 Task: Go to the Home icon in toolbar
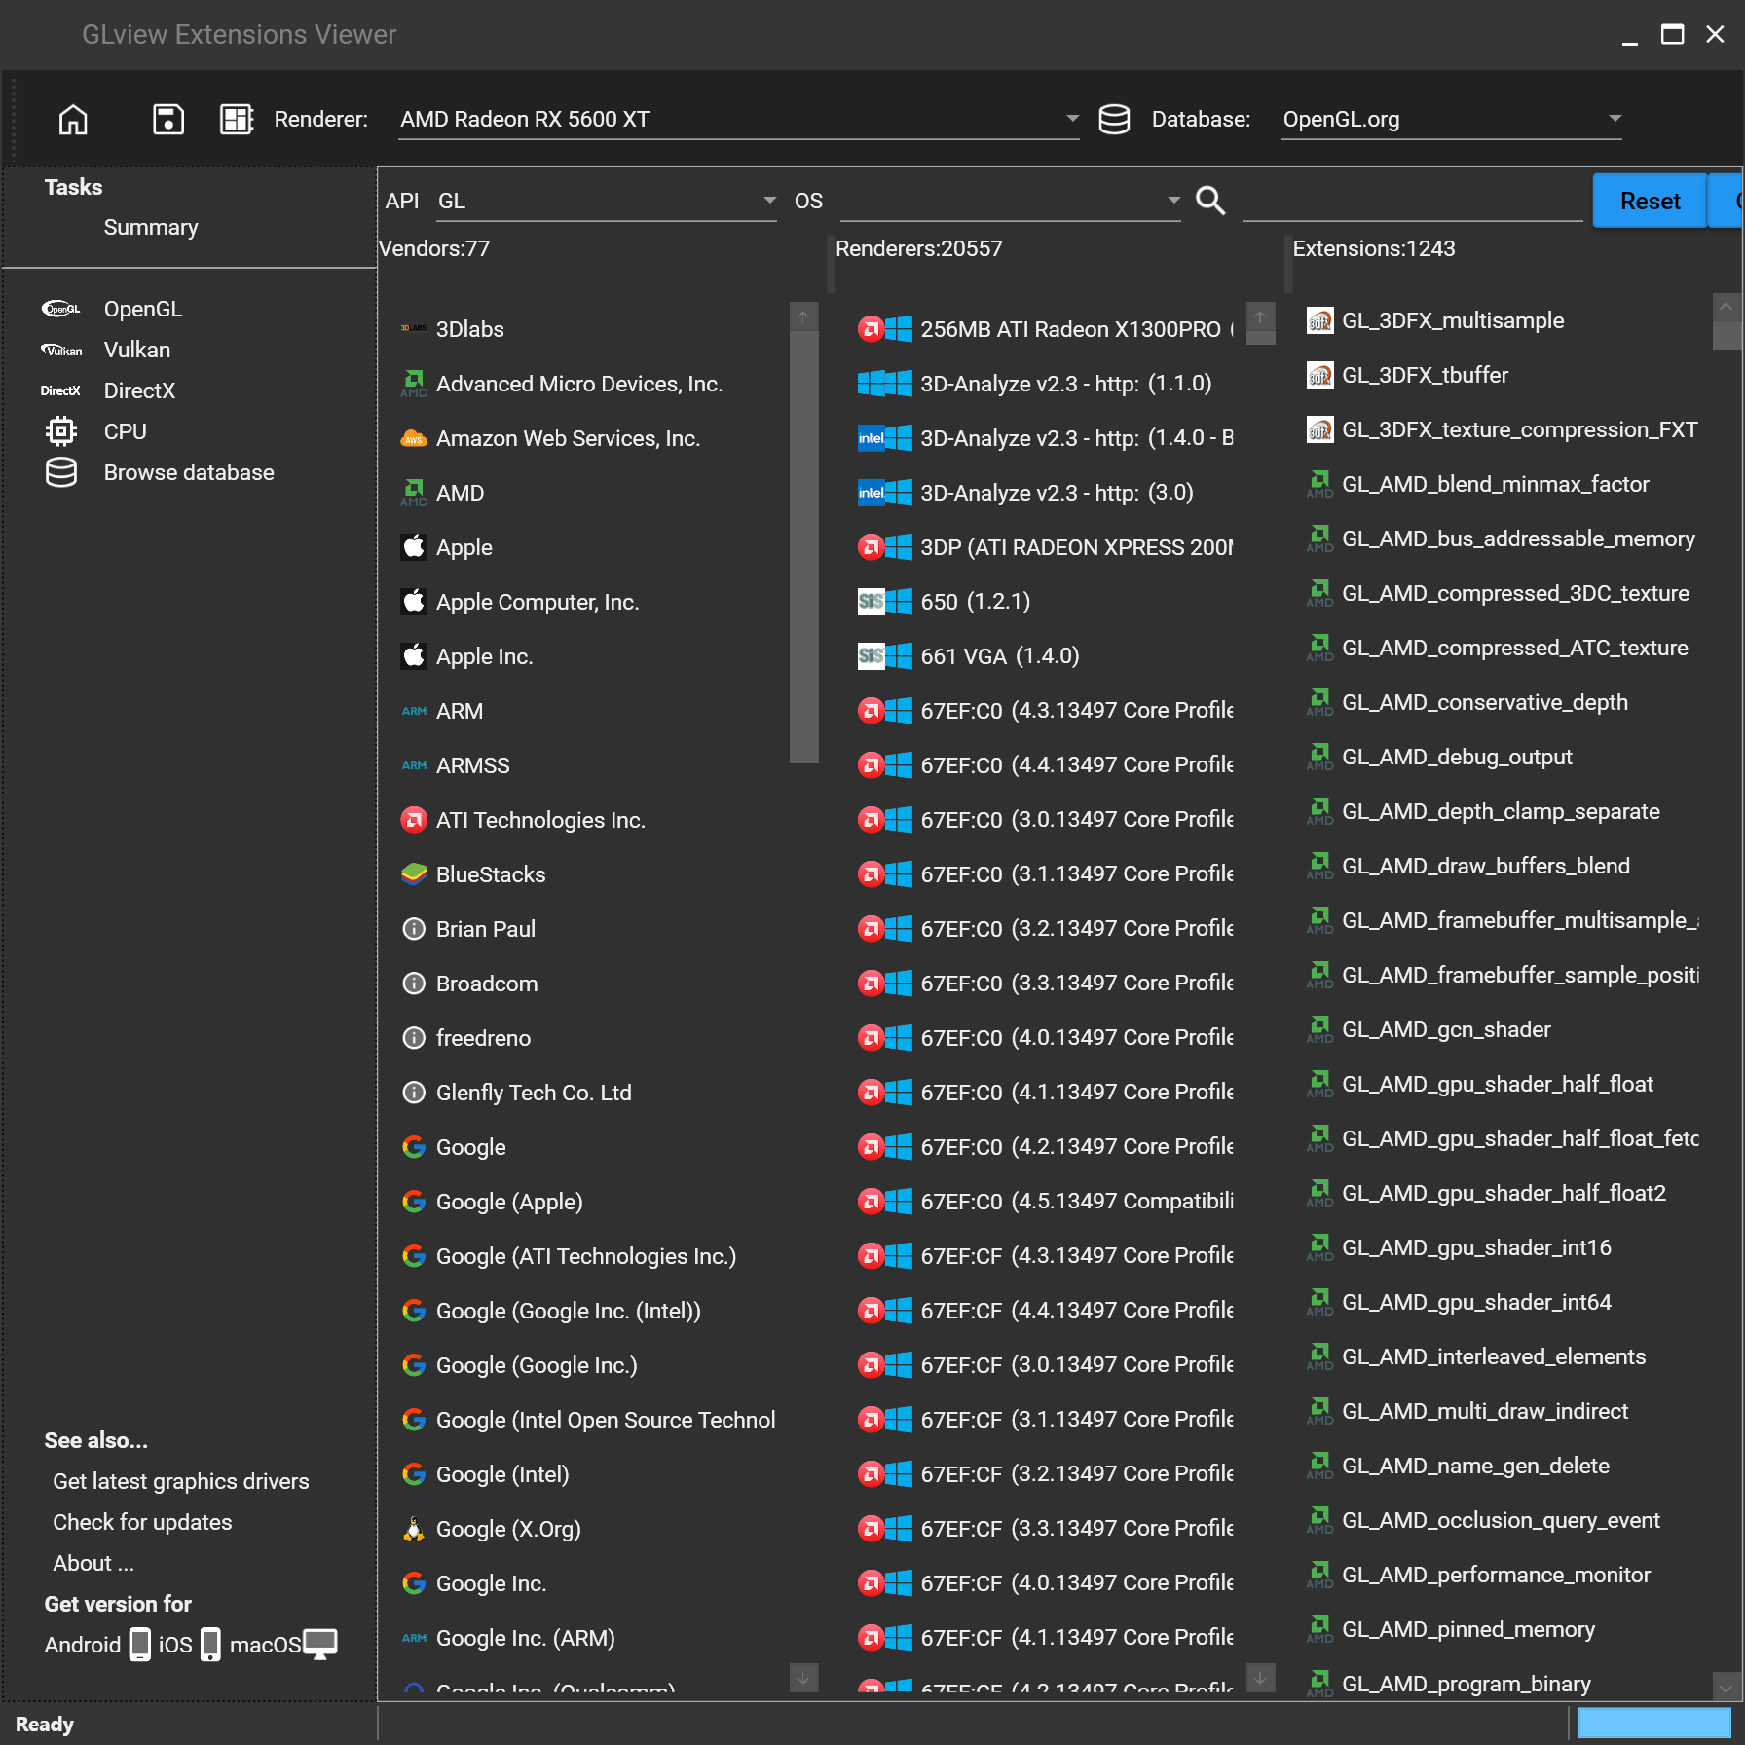[x=73, y=119]
